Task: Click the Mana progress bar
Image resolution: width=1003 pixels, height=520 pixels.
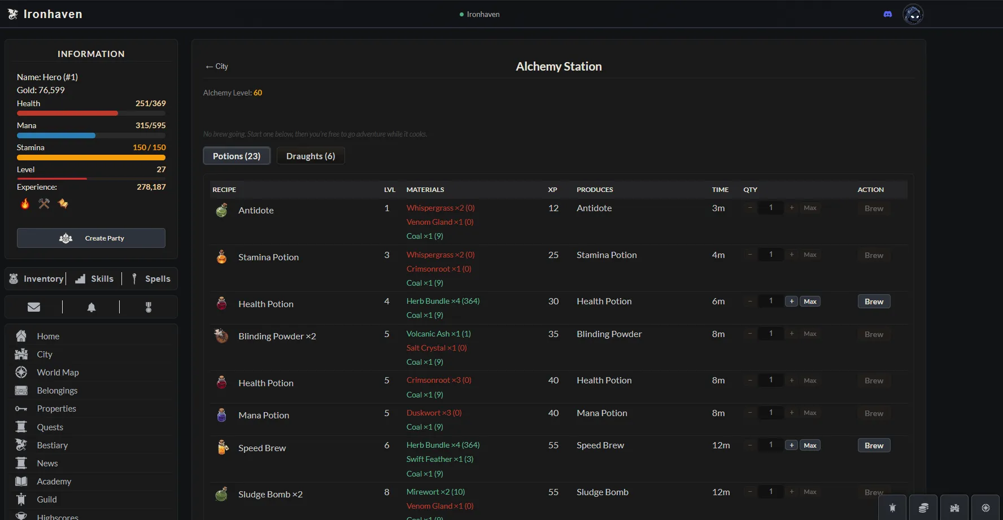Action: coord(91,136)
